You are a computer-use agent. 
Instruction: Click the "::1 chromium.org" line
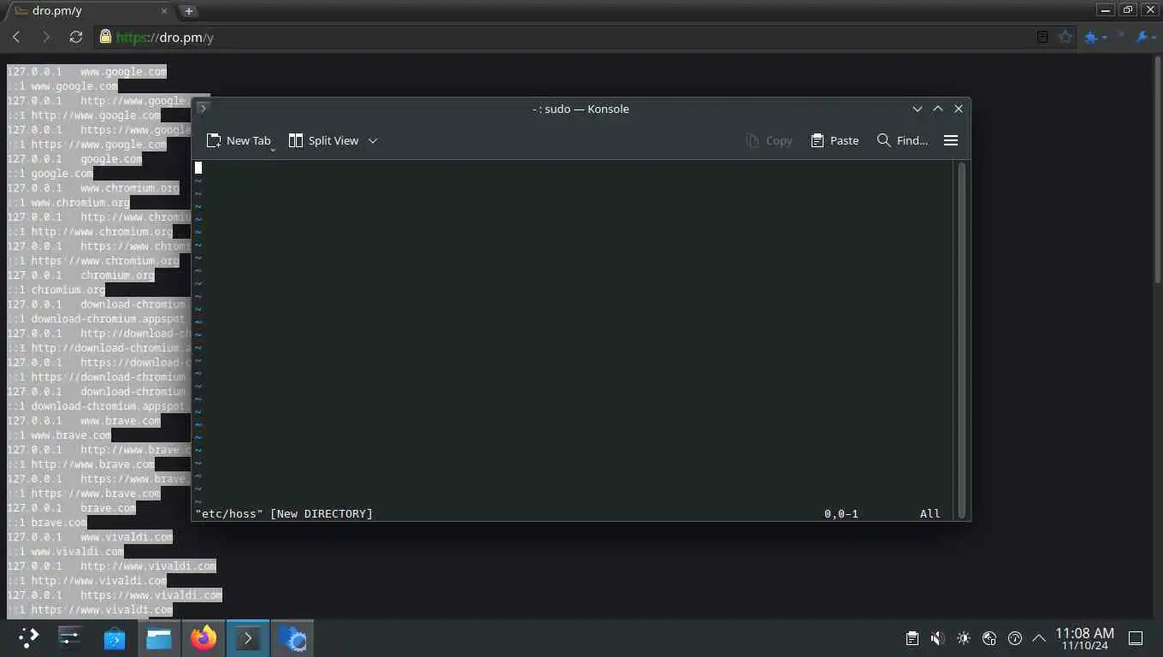point(56,290)
